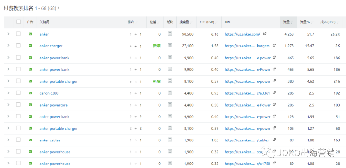The image size is (346, 168).
Task: Click the 新增 label in anker charger row
Action: click(x=157, y=46)
